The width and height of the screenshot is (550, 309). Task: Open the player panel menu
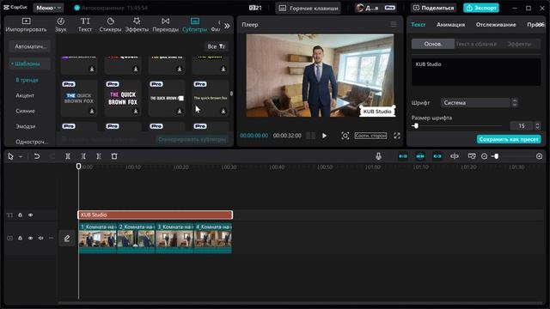click(x=394, y=24)
